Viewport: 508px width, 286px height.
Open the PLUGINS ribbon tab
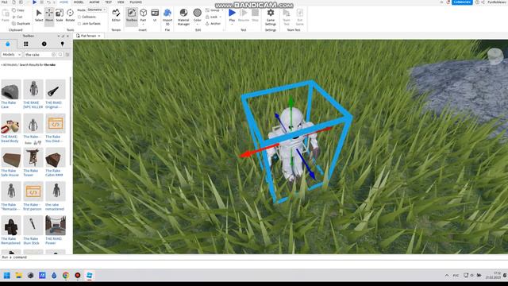tap(136, 2)
